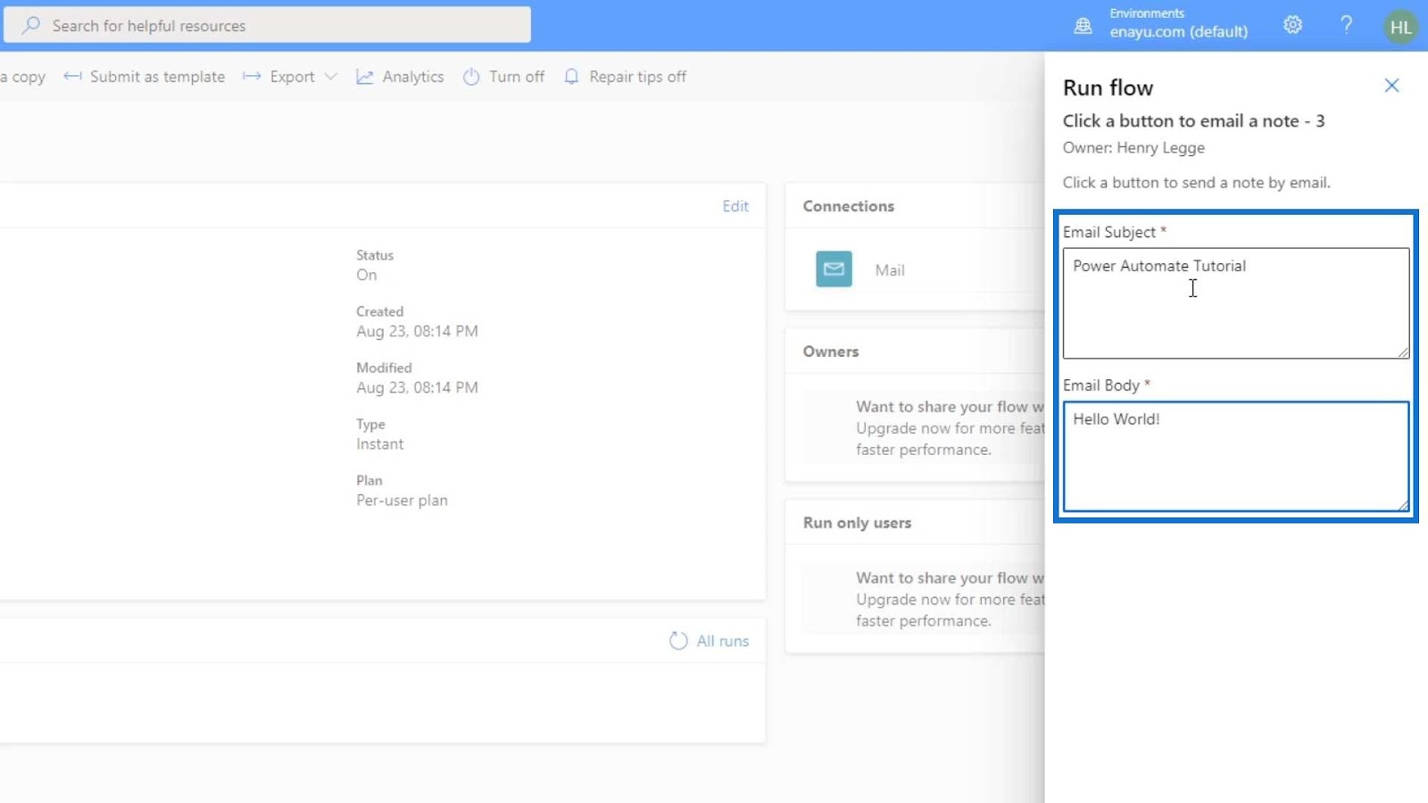
Task: Click the Run only users heading
Action: 857,523
